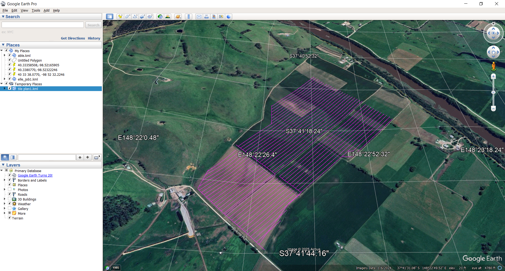Image resolution: width=505 pixels, height=271 pixels.
Task: Open the Tools menu
Action: click(36, 11)
